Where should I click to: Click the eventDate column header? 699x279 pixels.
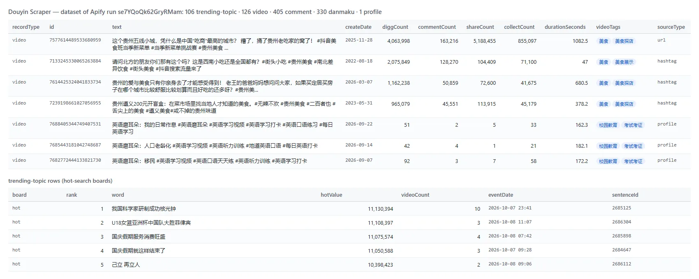[x=500, y=195]
